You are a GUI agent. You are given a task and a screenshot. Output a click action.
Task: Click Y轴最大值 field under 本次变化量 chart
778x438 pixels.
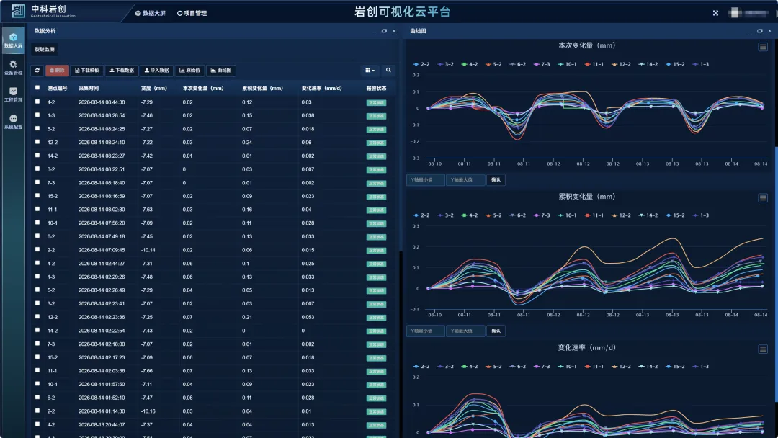[x=465, y=179]
